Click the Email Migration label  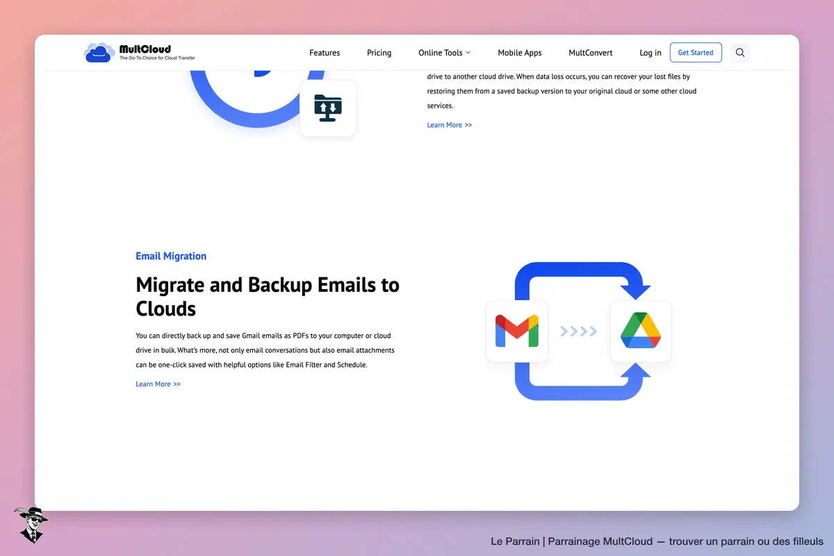[171, 256]
